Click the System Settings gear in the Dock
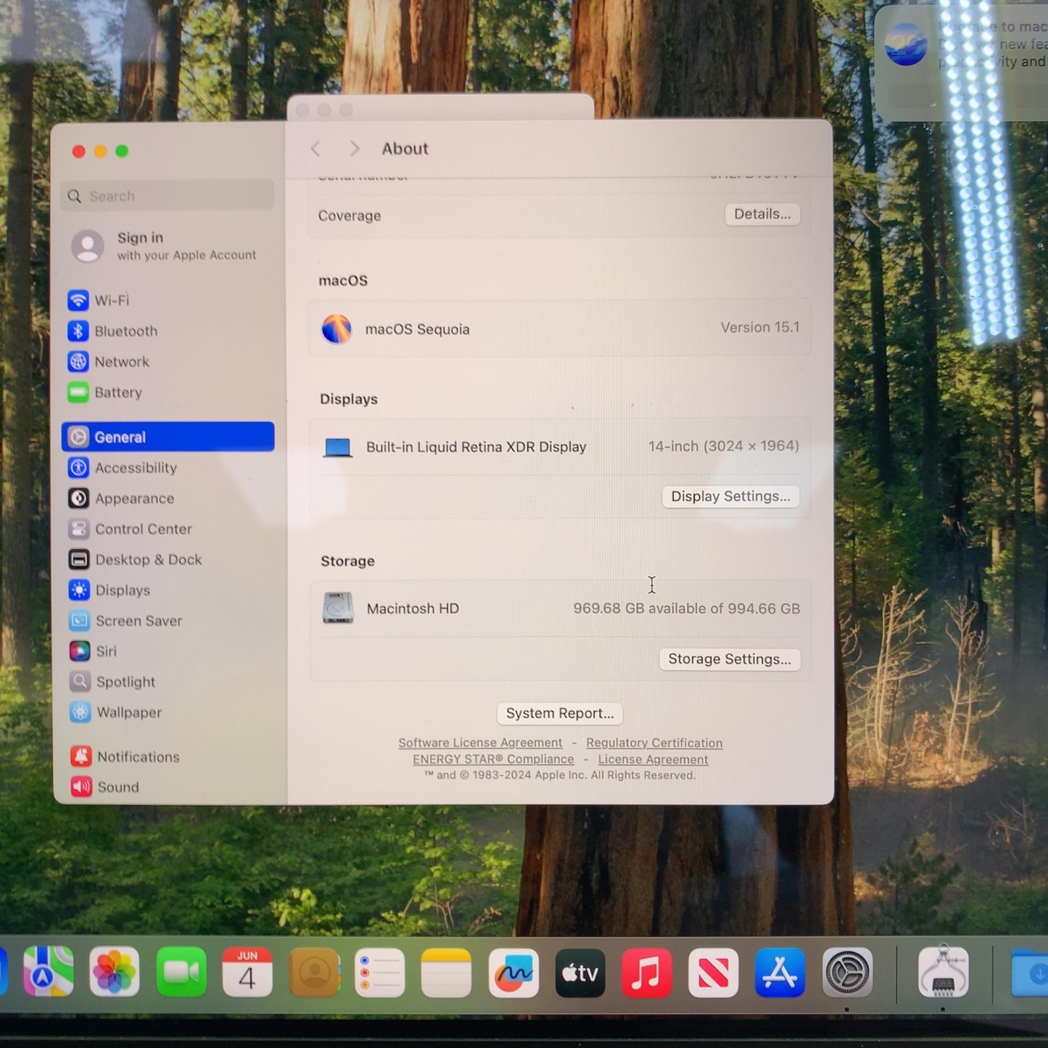Viewport: 1048px width, 1048px height. click(847, 973)
